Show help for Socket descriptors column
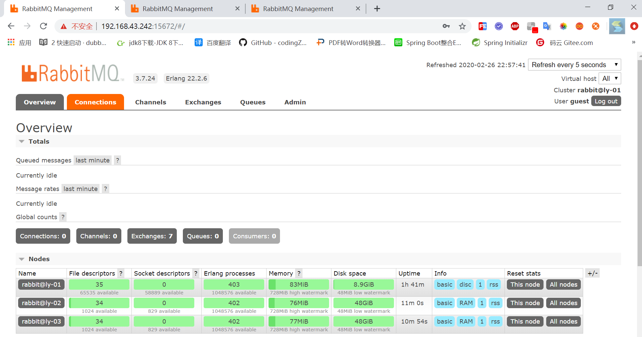 coord(196,274)
